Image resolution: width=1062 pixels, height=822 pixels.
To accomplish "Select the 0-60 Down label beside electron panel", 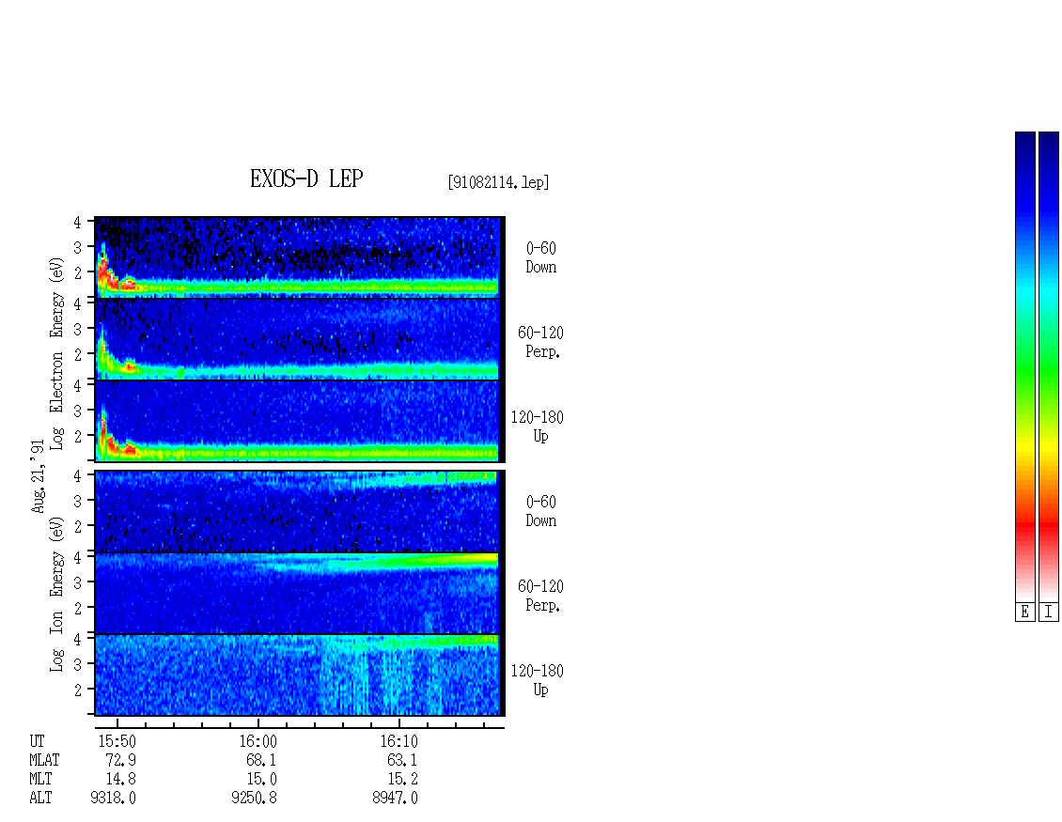I will tap(541, 258).
